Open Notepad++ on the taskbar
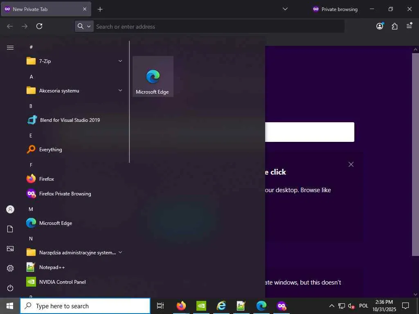 pyautogui.click(x=241, y=306)
